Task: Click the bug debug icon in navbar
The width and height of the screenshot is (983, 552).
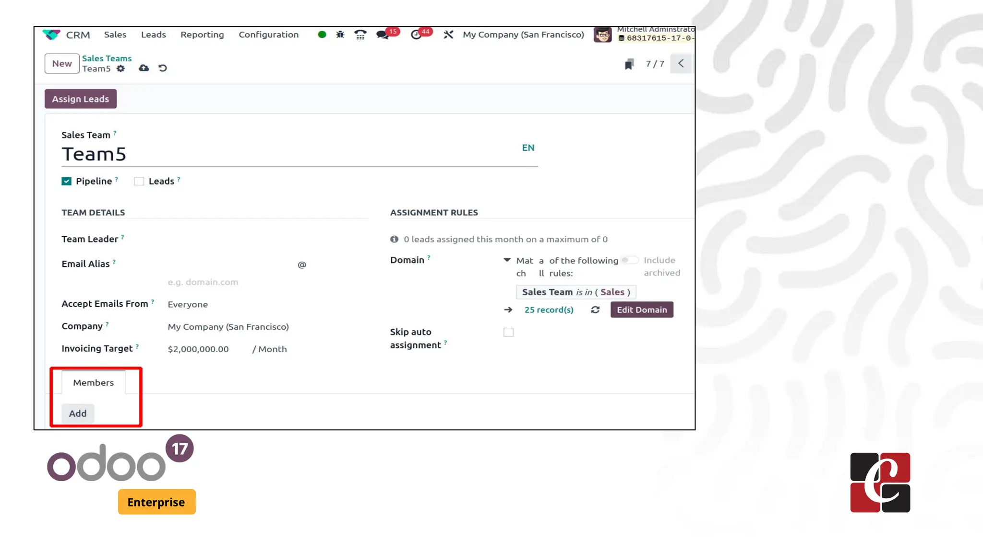Action: click(x=340, y=34)
